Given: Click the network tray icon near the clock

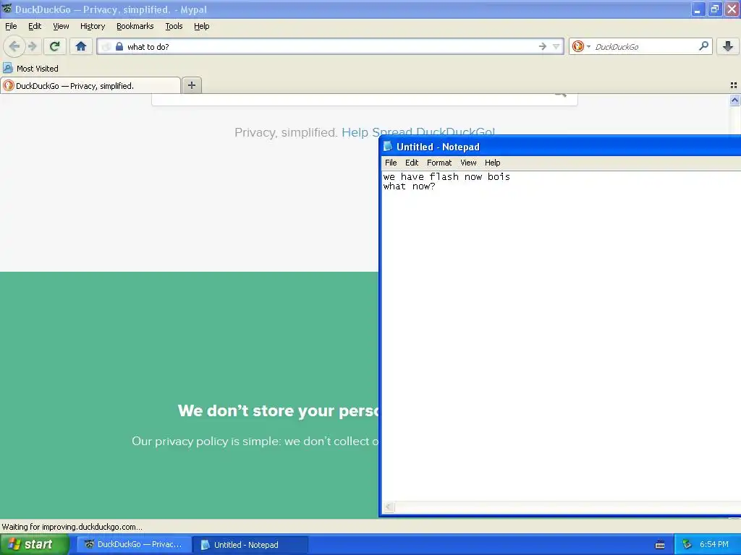Looking at the screenshot, I should coord(687,545).
